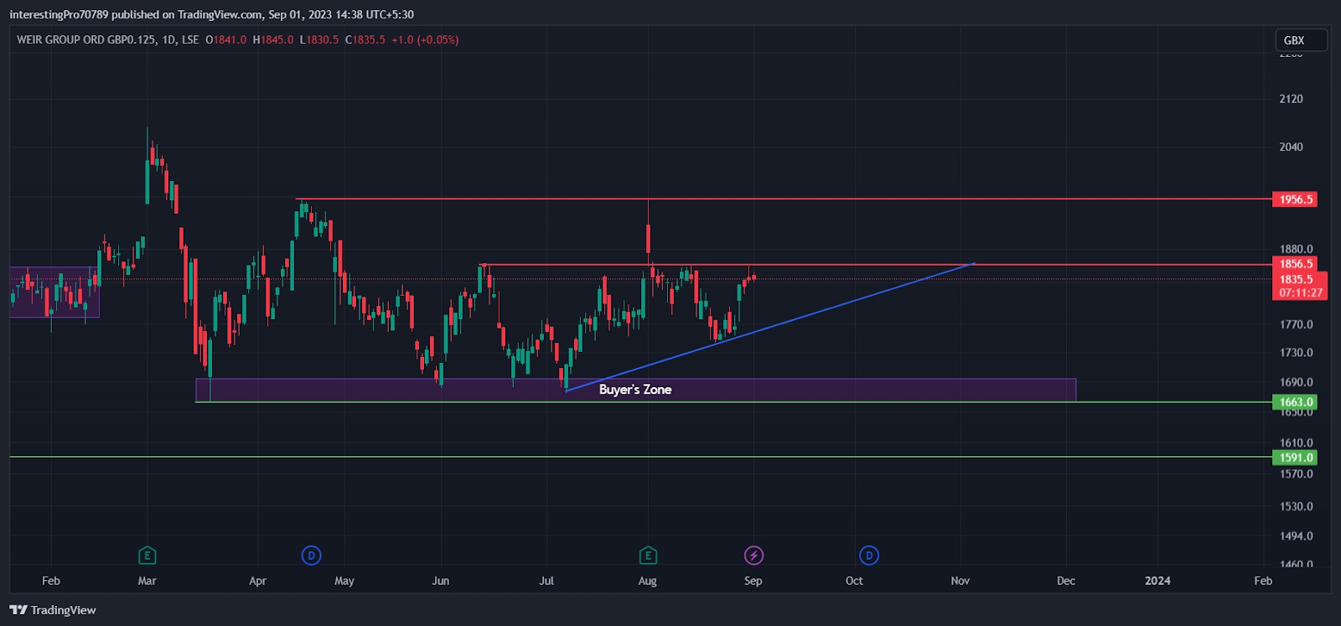Click the high value H1845.0
The height and width of the screenshot is (626, 1341).
click(273, 39)
